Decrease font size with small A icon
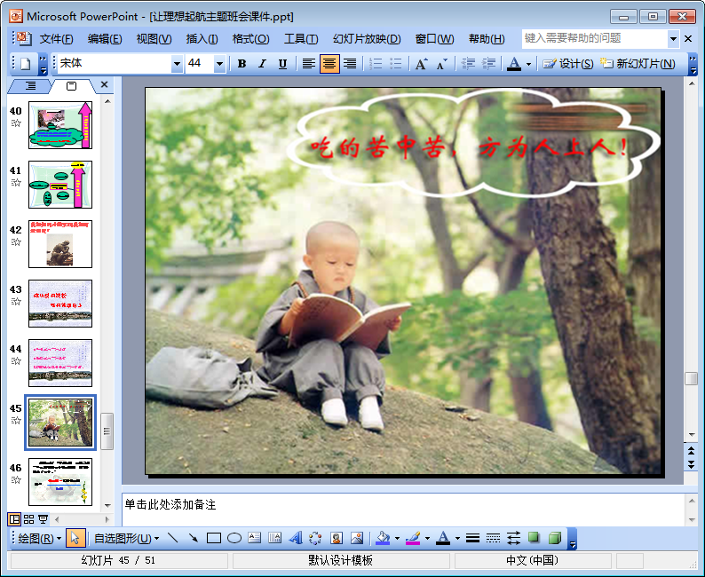The height and width of the screenshot is (577, 705). (442, 64)
